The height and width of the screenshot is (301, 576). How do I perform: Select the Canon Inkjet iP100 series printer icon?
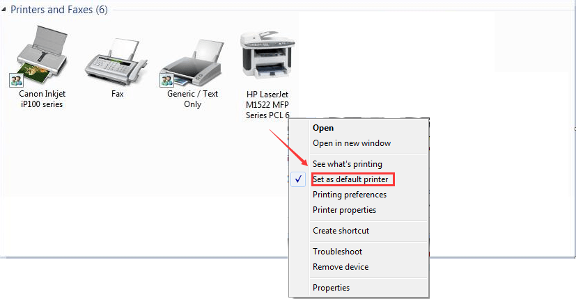[42, 56]
